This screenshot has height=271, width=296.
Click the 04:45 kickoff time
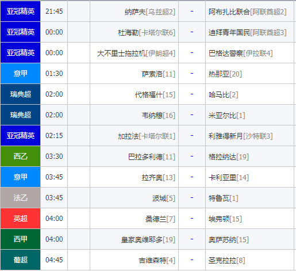coord(54,260)
